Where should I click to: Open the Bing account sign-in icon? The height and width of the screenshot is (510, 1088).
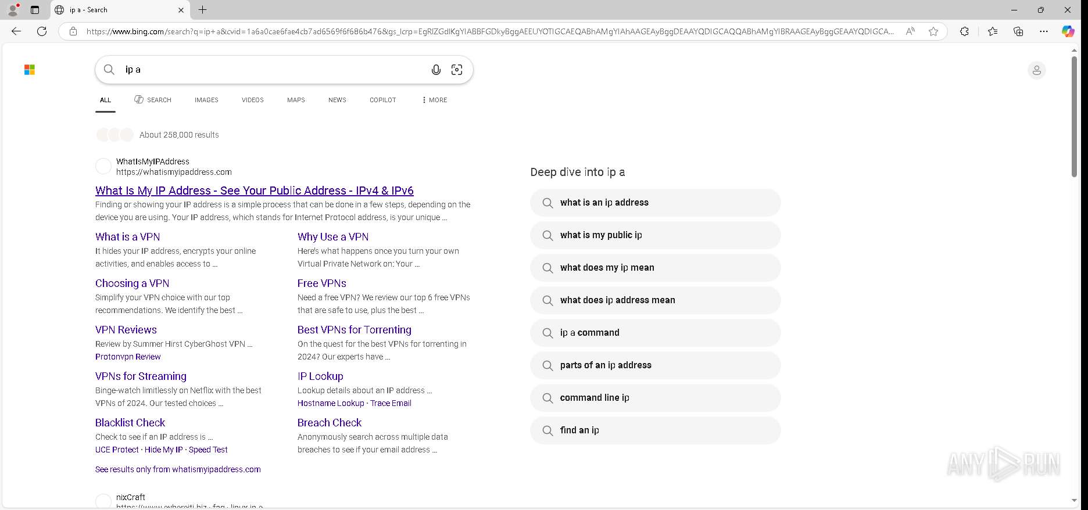click(x=1036, y=70)
